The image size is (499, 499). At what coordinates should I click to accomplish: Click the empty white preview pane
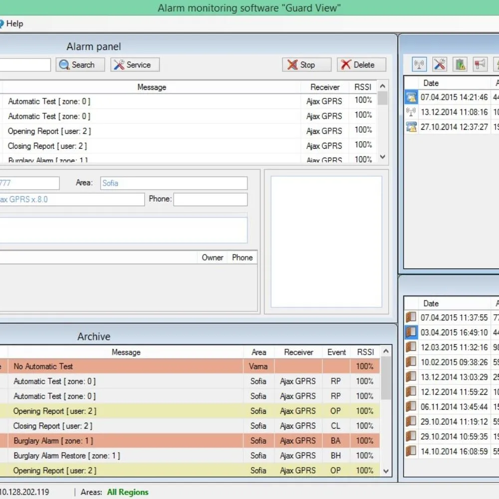point(326,242)
